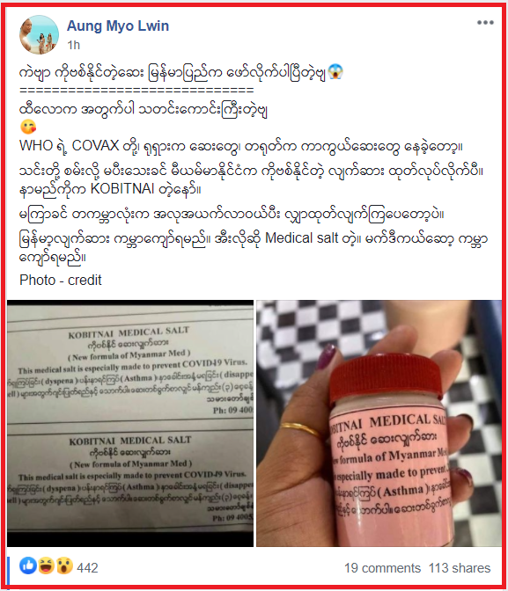Click the KOBITNAI name line in post
The height and width of the screenshot is (591, 508).
pyautogui.click(x=110, y=188)
